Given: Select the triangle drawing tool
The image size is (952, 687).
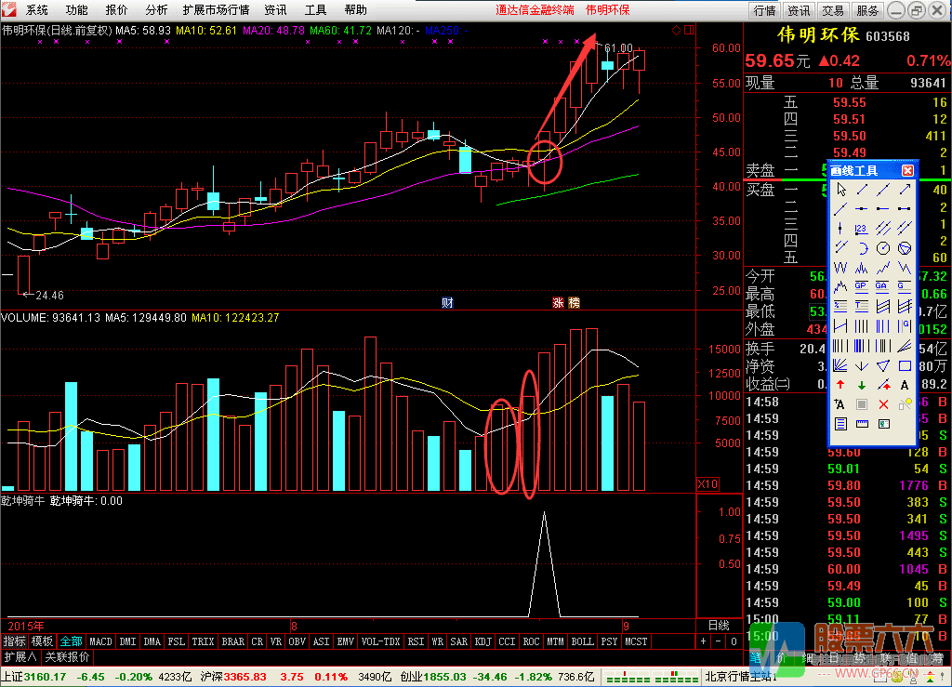Looking at the screenshot, I should (x=883, y=365).
